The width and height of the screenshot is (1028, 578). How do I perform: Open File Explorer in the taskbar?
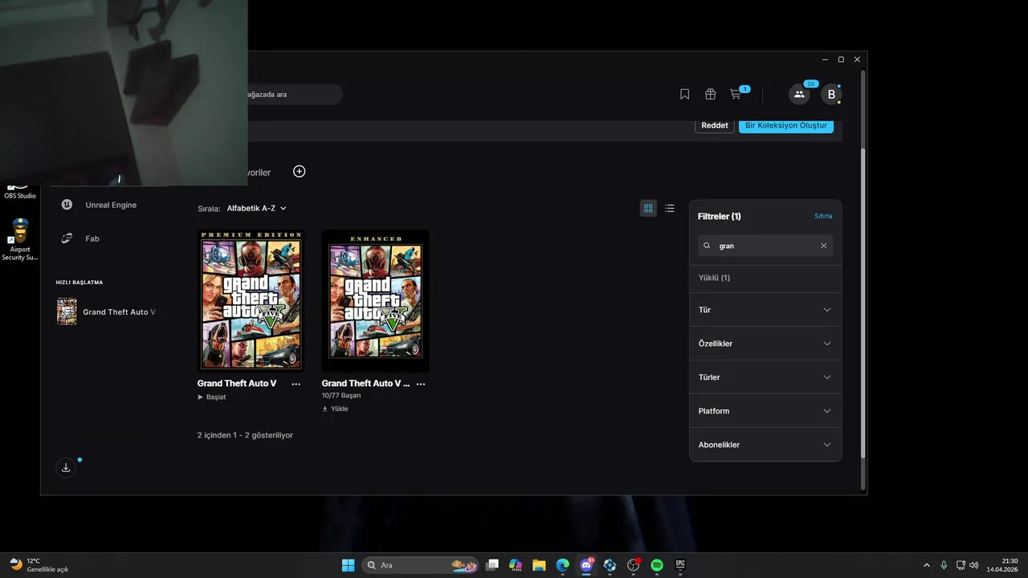click(x=539, y=565)
